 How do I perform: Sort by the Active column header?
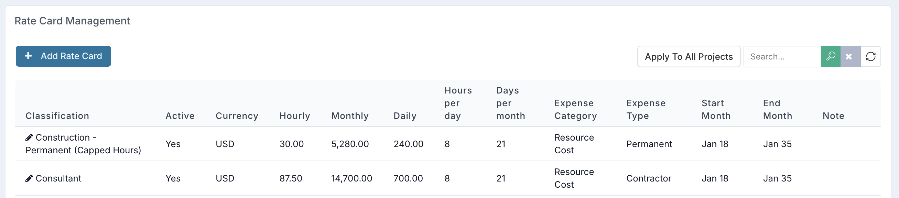tap(180, 116)
